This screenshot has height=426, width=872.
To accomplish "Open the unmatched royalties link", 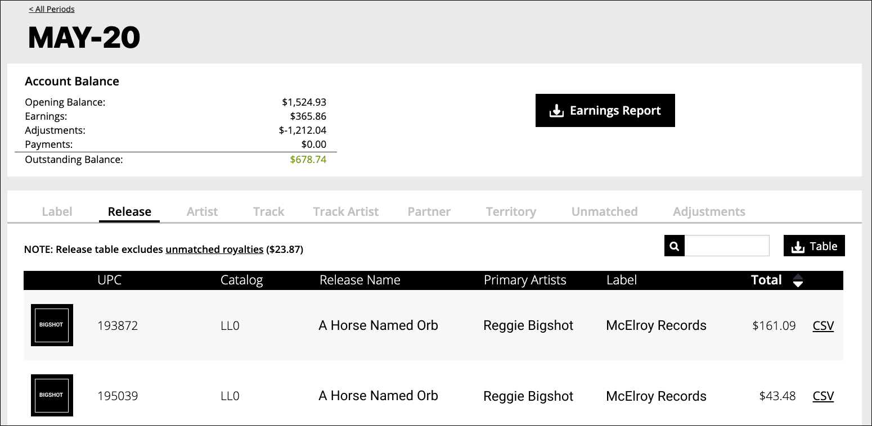I will click(214, 250).
